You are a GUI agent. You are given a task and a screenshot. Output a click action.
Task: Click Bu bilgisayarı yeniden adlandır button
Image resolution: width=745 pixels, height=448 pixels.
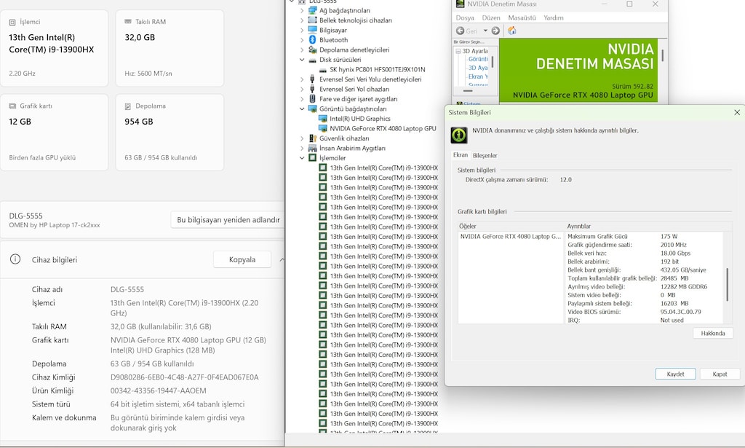pos(228,220)
